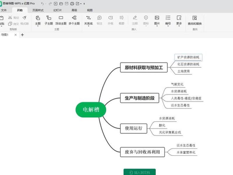Select the 人类毒性-癌症/非癌症 subtopic
233x175 pixels.
(x=186, y=98)
